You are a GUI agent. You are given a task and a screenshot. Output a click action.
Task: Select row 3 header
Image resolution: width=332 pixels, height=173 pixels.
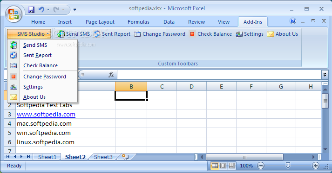coord(9,114)
